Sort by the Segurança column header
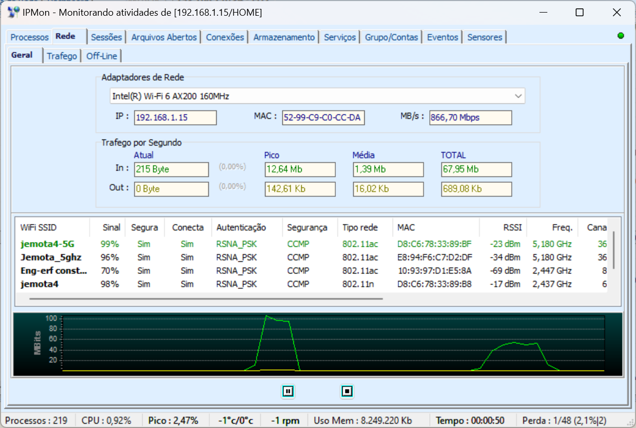636x428 pixels. click(x=310, y=227)
